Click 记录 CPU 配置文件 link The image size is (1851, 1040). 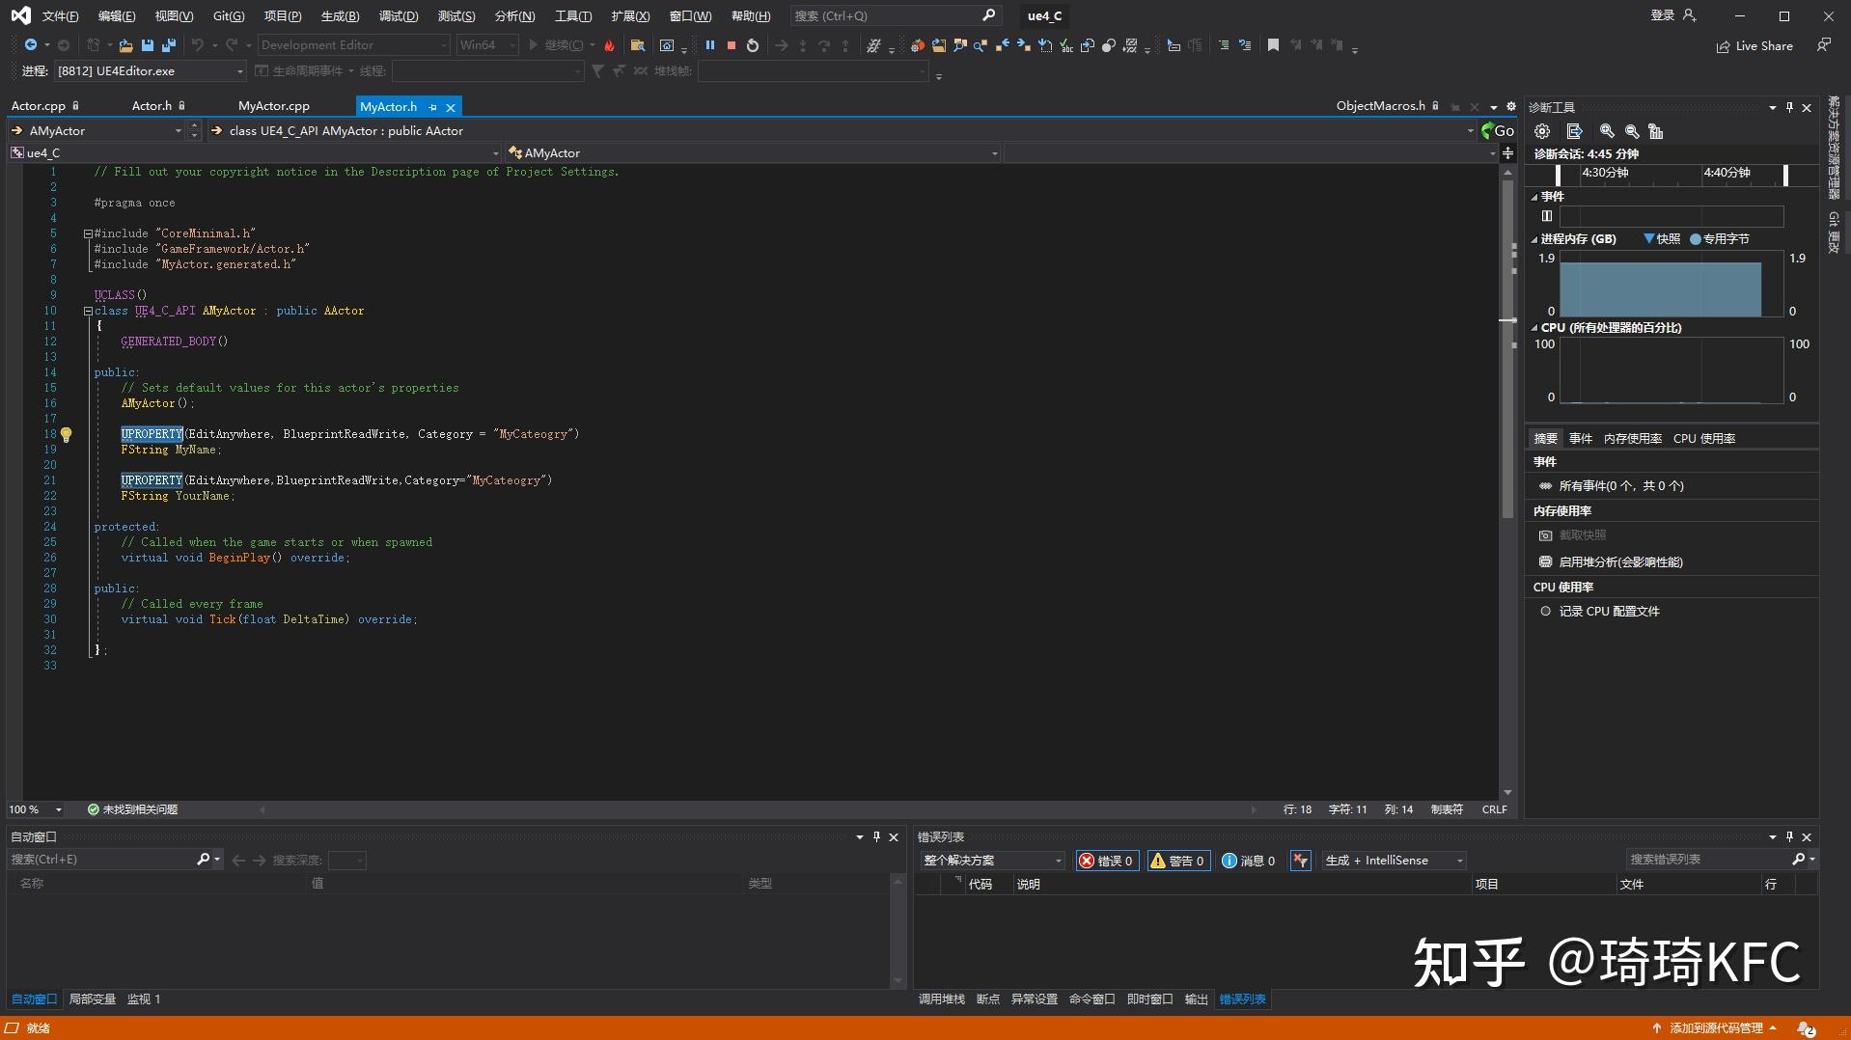coord(1609,611)
